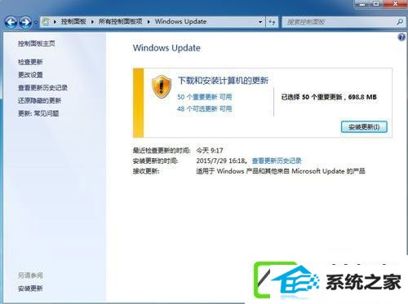Open 控制面板主页 in sidebar
The width and height of the screenshot is (408, 304).
click(x=37, y=43)
